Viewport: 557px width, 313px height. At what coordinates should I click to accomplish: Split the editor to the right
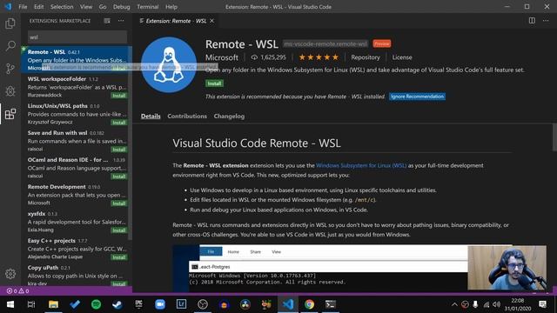click(x=532, y=21)
